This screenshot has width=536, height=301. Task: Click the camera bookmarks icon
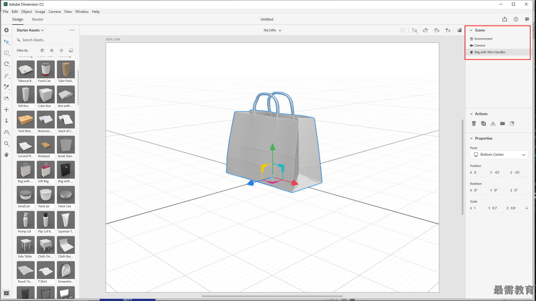(x=448, y=30)
